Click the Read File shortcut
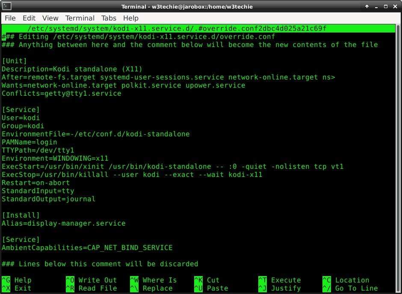Viewport: 402px width, 294px height. pyautogui.click(x=94, y=288)
